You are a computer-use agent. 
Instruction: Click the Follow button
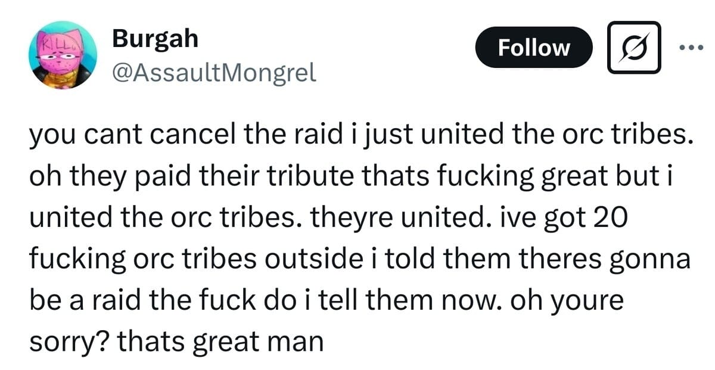coord(534,47)
